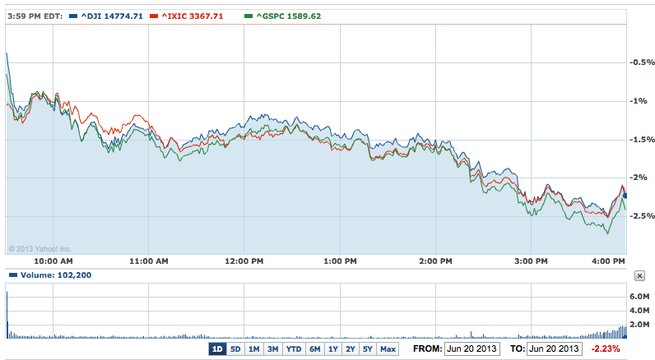Show the Max time range
Viewport: 655px width, 360px height.
[388, 349]
